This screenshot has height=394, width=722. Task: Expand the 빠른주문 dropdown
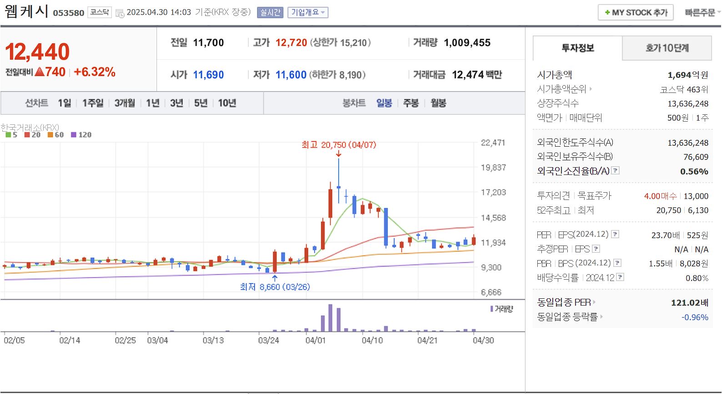click(x=702, y=13)
